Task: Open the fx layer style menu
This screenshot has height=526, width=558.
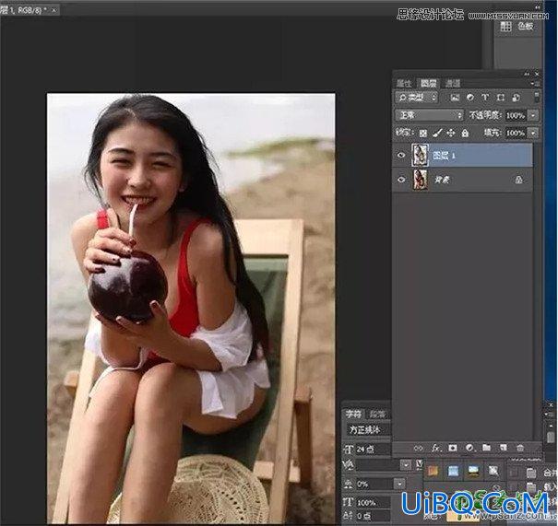Action: 436,449
